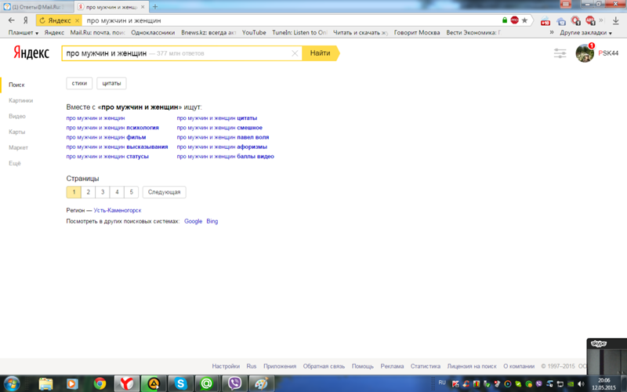Open the CCleaner tray icon
This screenshot has width=627, height=392.
[466, 384]
